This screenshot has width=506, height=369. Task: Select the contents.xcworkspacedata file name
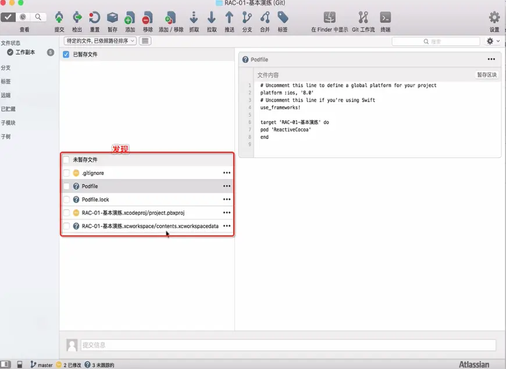150,226
